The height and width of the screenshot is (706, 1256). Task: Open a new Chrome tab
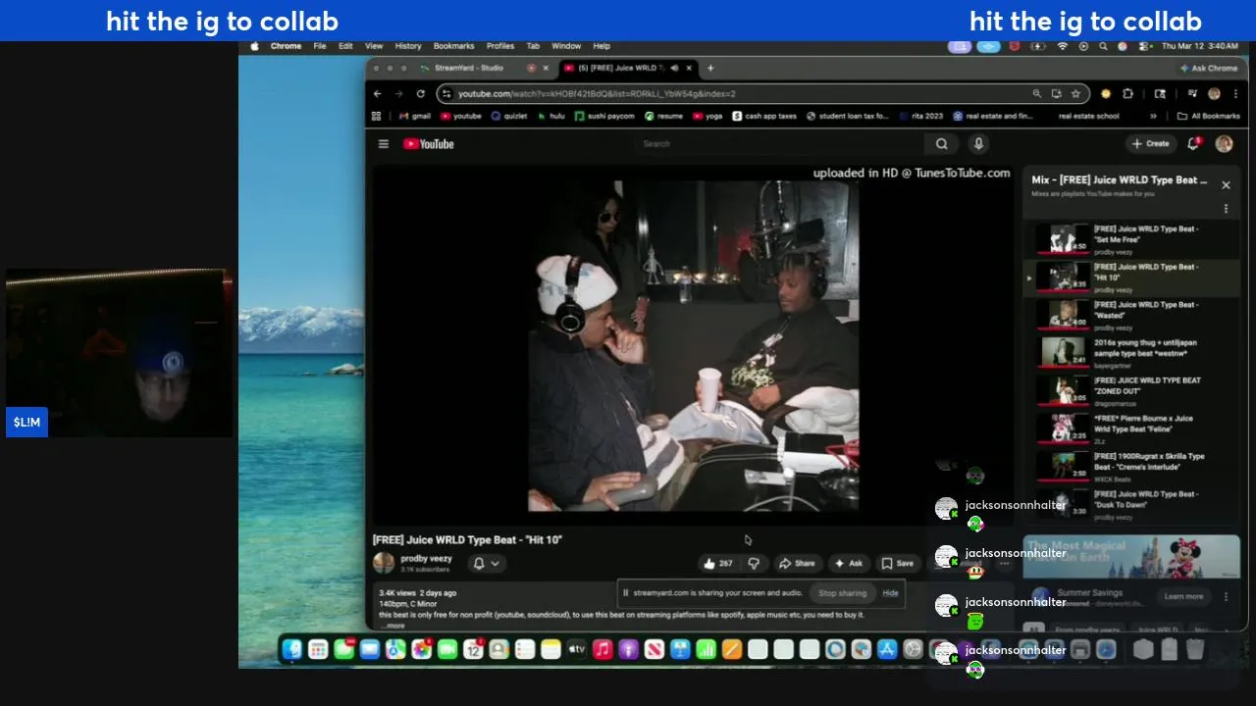tap(710, 69)
